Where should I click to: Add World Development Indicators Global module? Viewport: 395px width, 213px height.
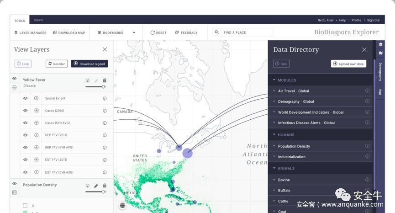pos(274,112)
